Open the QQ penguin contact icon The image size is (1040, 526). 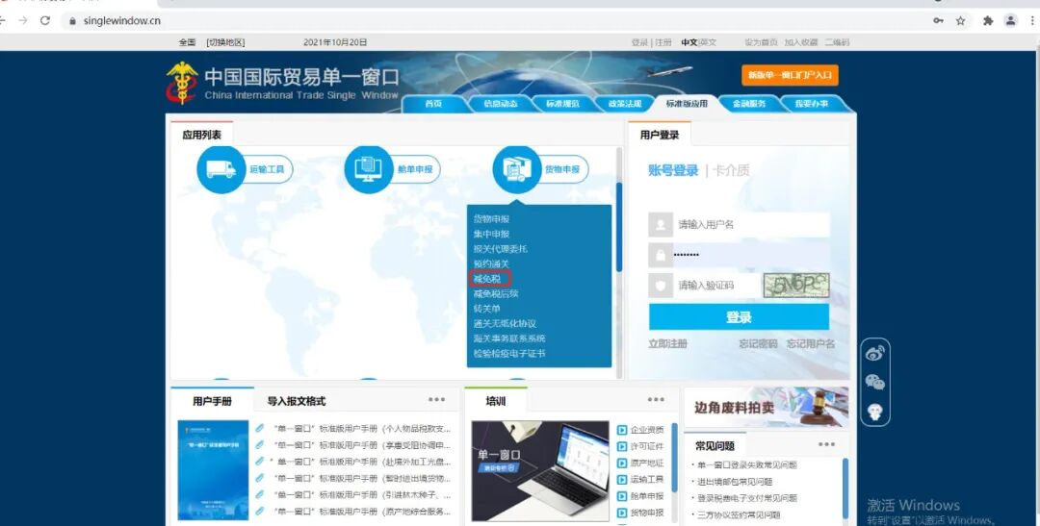tap(874, 413)
